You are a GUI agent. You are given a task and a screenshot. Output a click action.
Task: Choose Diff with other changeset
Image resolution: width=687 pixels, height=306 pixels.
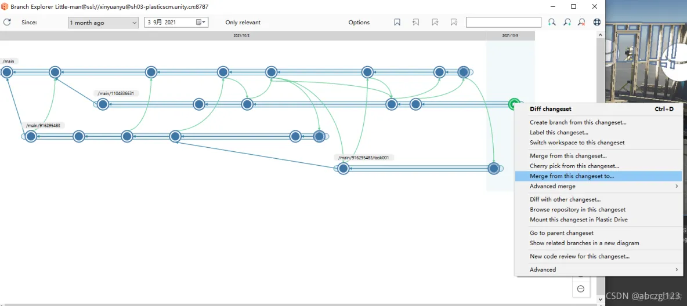click(x=598, y=199)
